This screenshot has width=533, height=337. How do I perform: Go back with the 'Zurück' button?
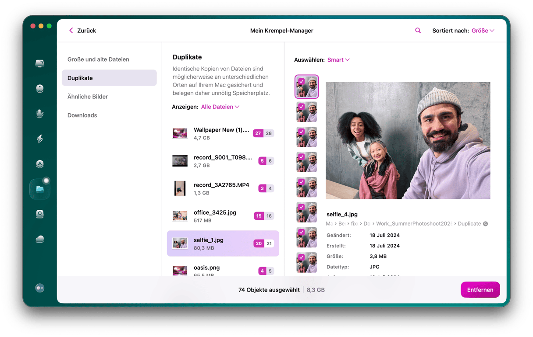82,31
